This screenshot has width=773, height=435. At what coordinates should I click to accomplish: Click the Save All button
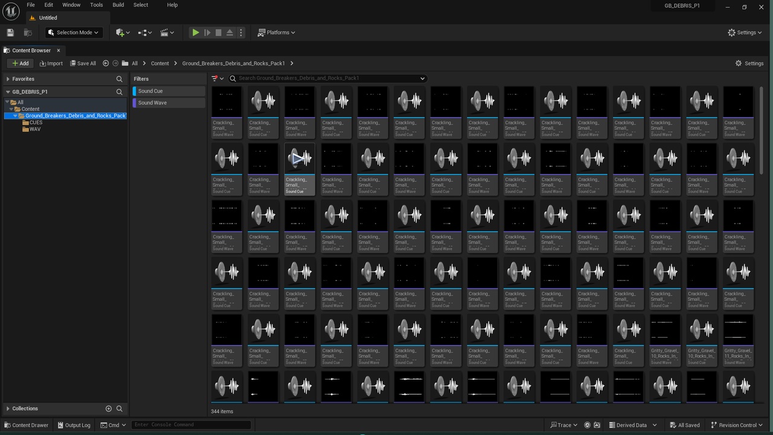tap(83, 63)
